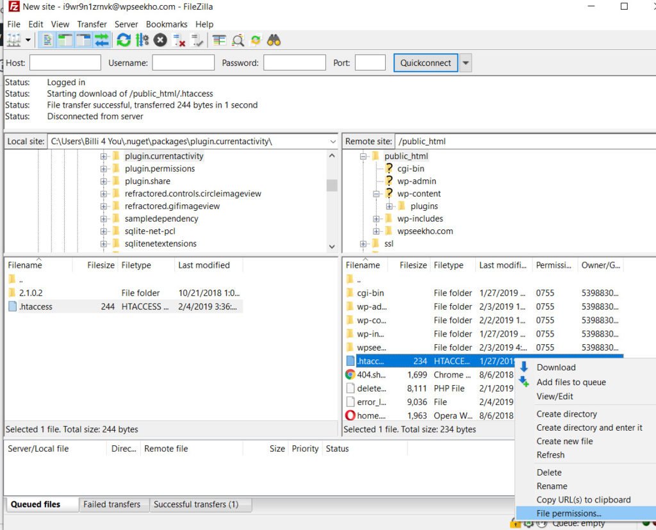This screenshot has height=530, width=656.
Task: Select remote 404.sh... file row
Action: click(x=429, y=375)
